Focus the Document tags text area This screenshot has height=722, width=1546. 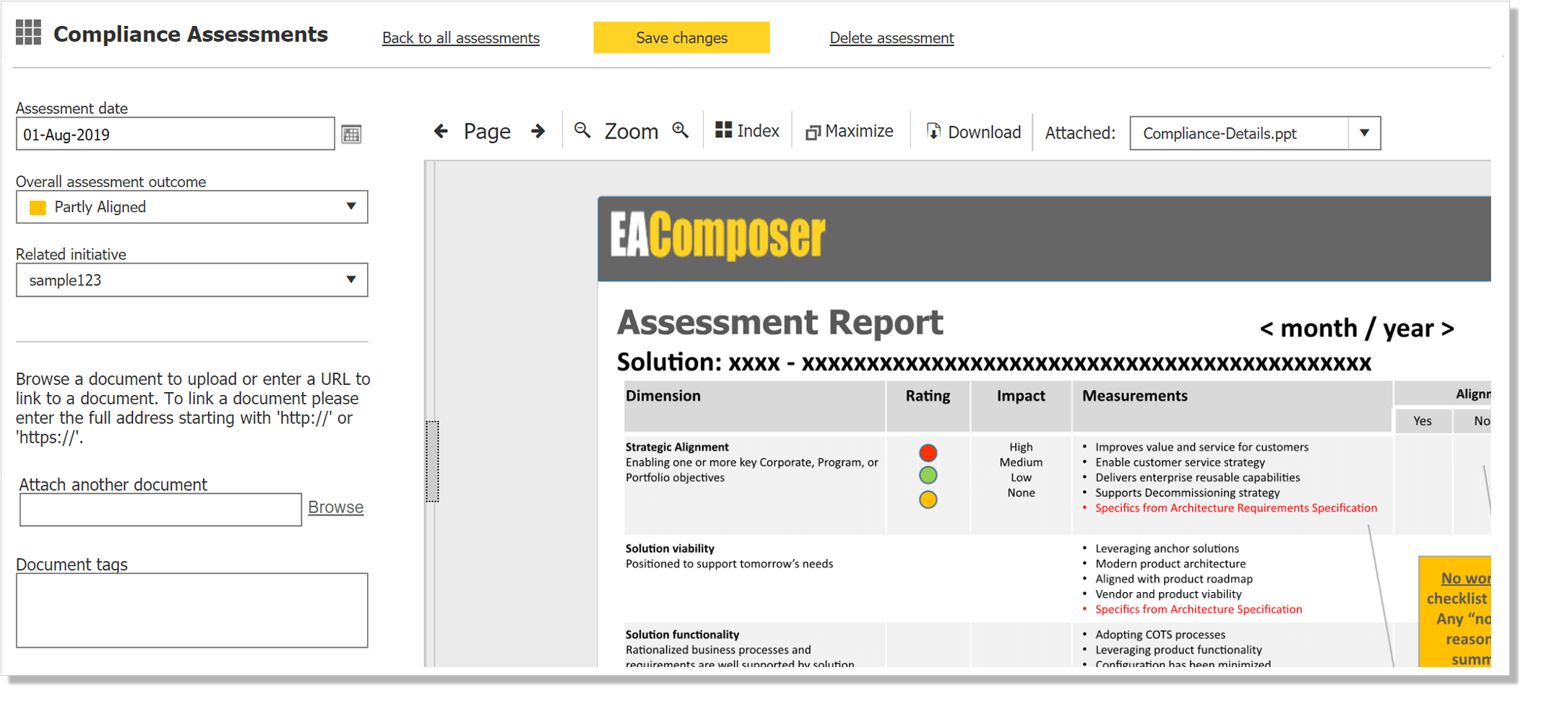[192, 610]
